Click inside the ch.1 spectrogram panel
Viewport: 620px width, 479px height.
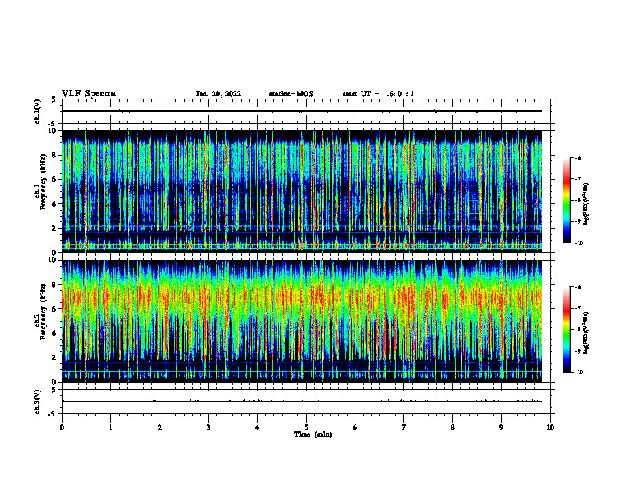(x=302, y=191)
